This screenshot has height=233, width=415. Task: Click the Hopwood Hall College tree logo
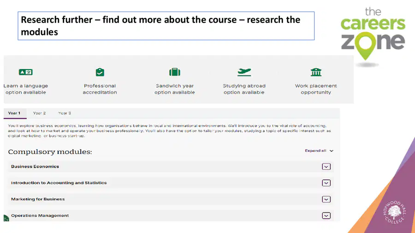click(x=395, y=212)
